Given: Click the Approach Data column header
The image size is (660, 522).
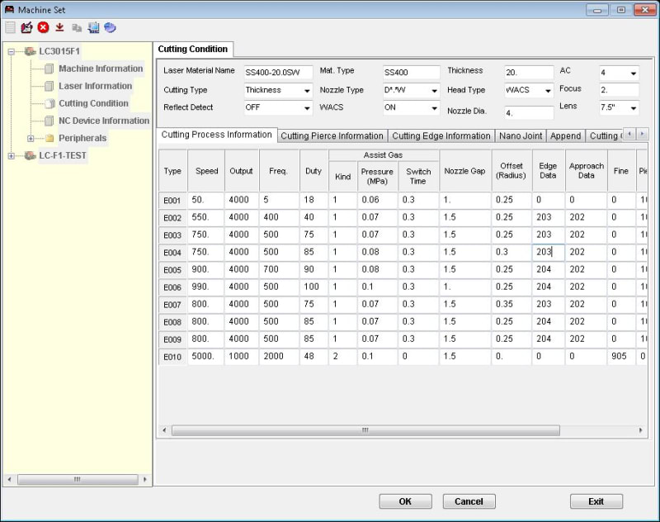Looking at the screenshot, I should 587,171.
